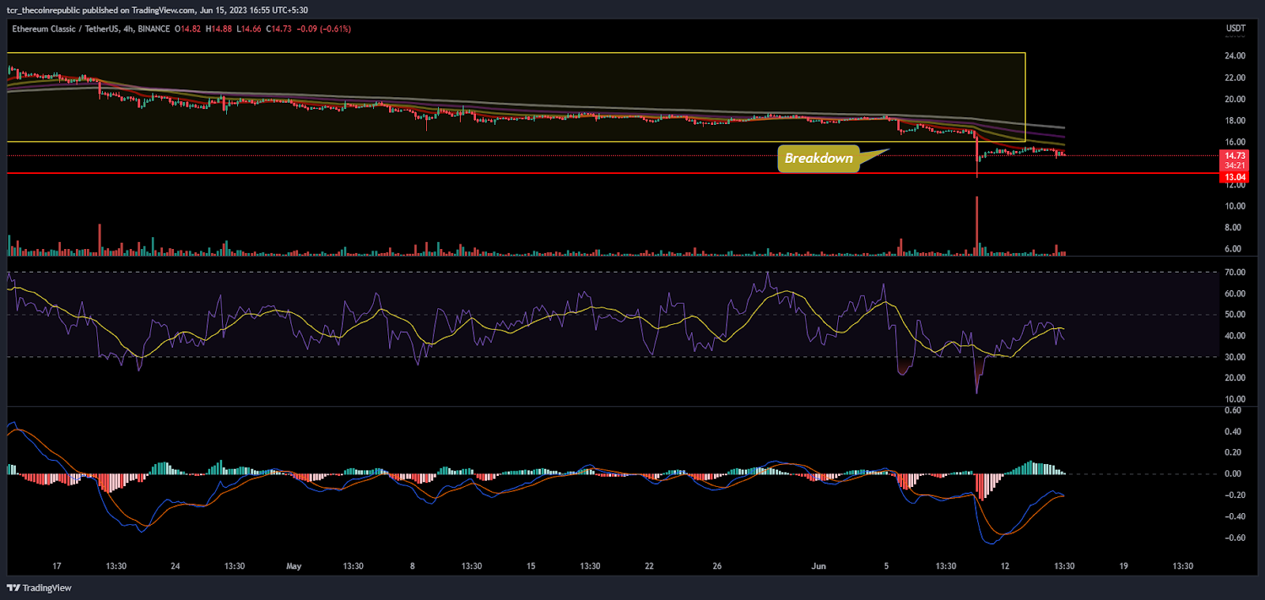Click the 8 date label on the time axis
Image resolution: width=1265 pixels, height=600 pixels.
pyautogui.click(x=413, y=566)
